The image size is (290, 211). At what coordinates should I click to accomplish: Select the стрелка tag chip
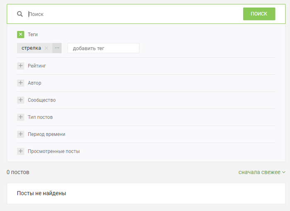coord(31,48)
